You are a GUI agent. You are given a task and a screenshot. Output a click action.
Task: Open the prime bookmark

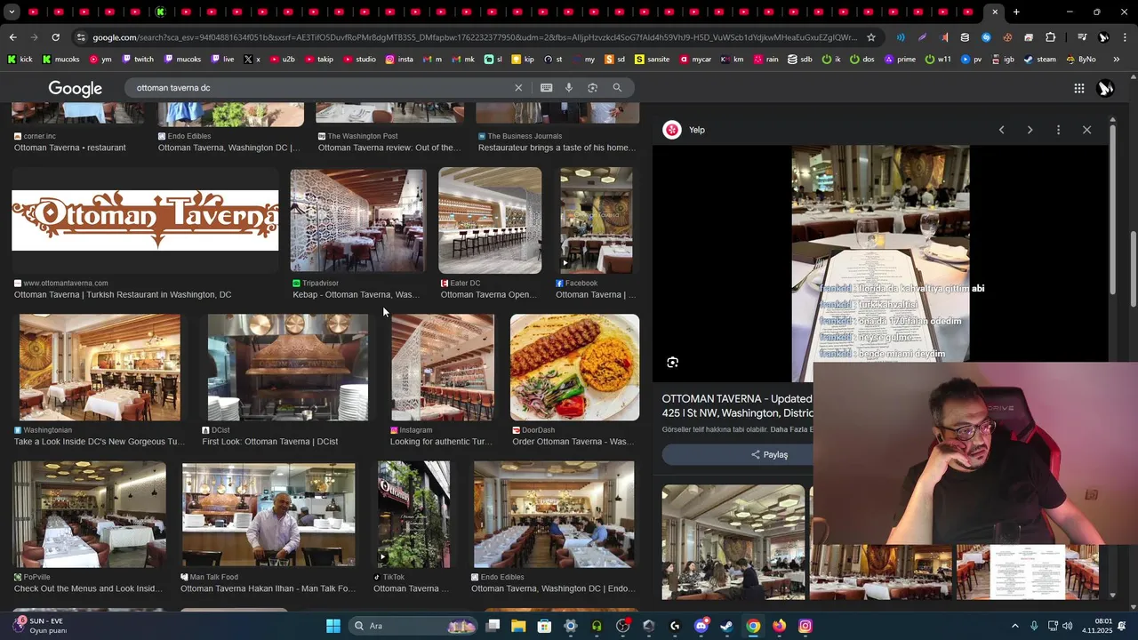pos(900,60)
